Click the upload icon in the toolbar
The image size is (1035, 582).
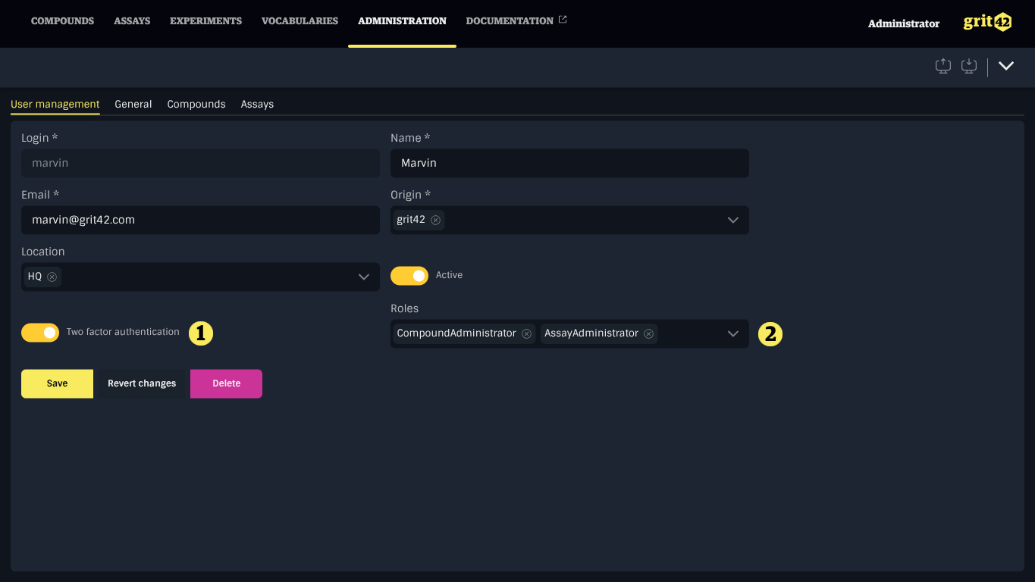click(943, 67)
